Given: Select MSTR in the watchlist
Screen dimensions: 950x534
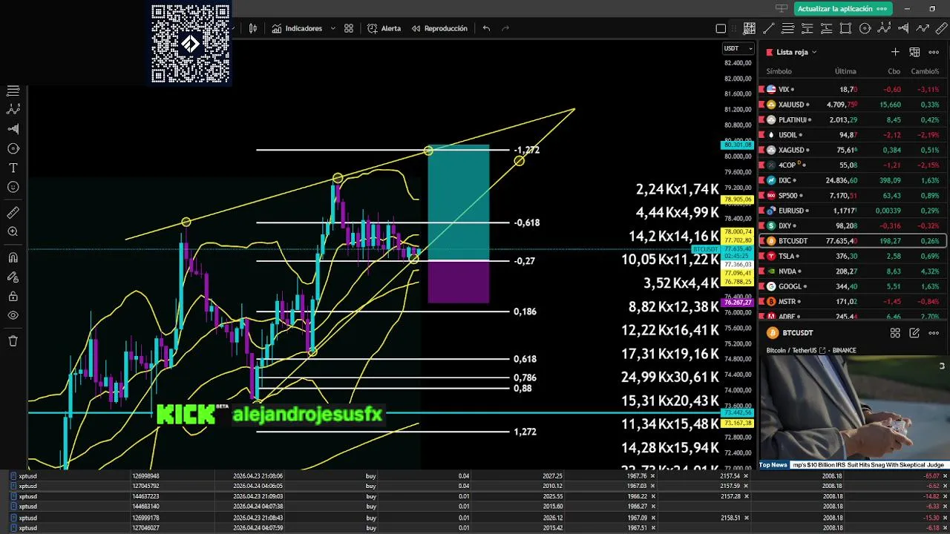Looking at the screenshot, I should [x=852, y=301].
